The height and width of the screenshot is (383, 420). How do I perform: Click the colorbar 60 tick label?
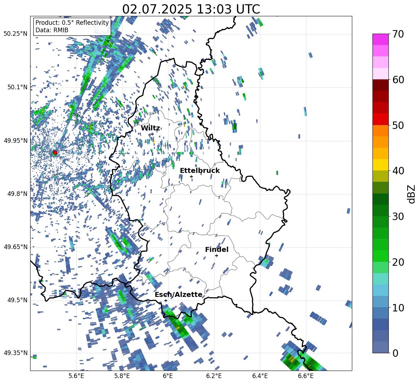[x=398, y=80]
